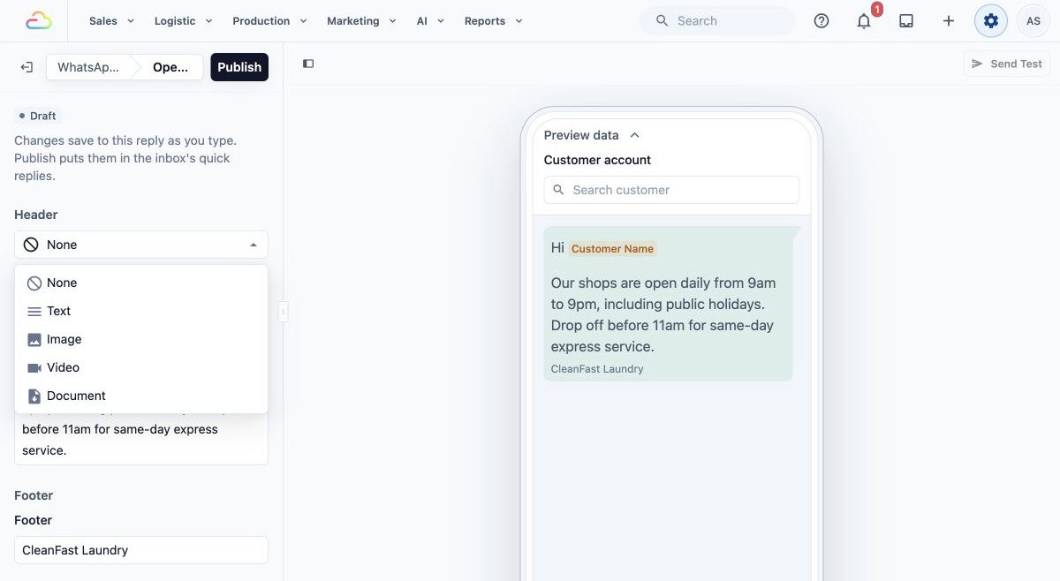Select Image header option

(141, 339)
